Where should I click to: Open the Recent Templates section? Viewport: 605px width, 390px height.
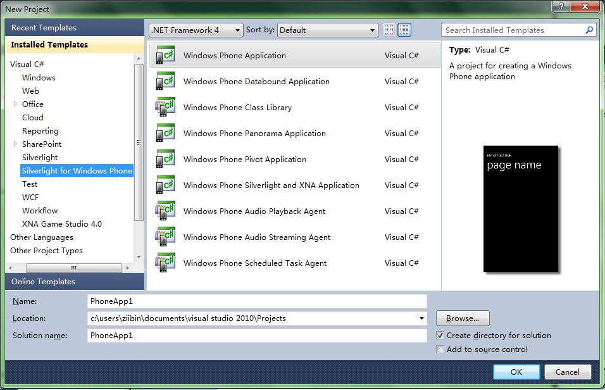(75, 28)
